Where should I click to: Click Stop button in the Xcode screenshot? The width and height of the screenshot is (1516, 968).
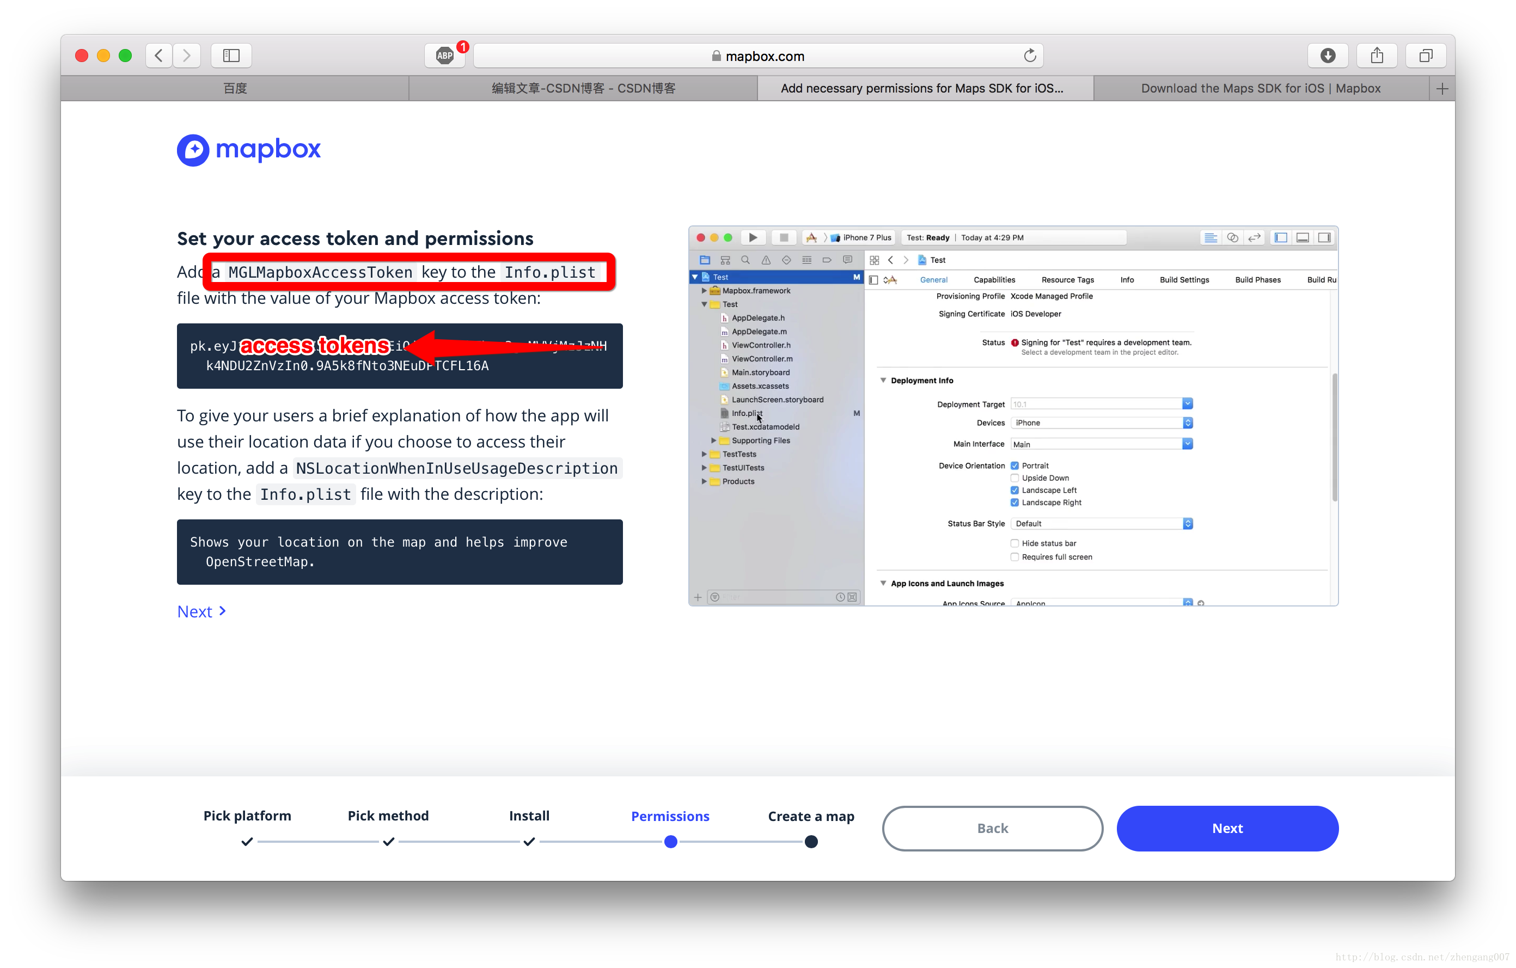[784, 237]
